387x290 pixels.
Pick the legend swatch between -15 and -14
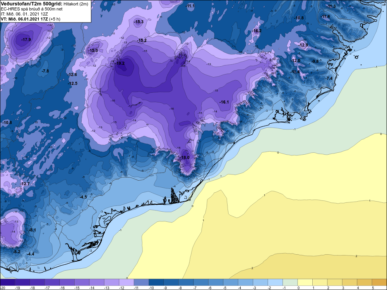point(82,282)
